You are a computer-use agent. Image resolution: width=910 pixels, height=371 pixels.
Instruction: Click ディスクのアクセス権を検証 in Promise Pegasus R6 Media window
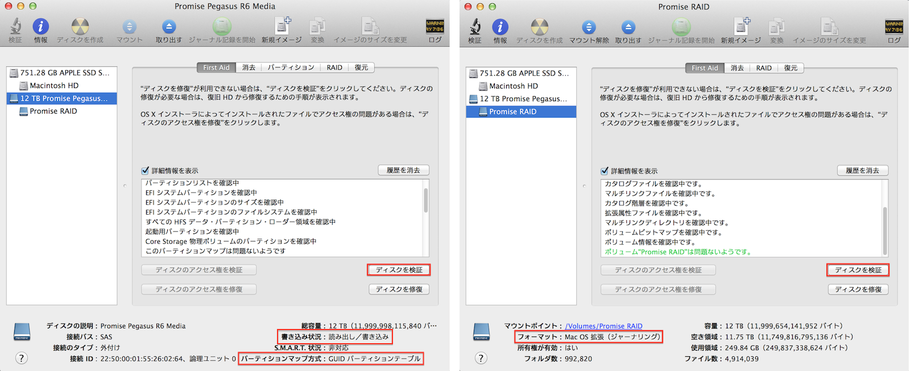(x=199, y=270)
